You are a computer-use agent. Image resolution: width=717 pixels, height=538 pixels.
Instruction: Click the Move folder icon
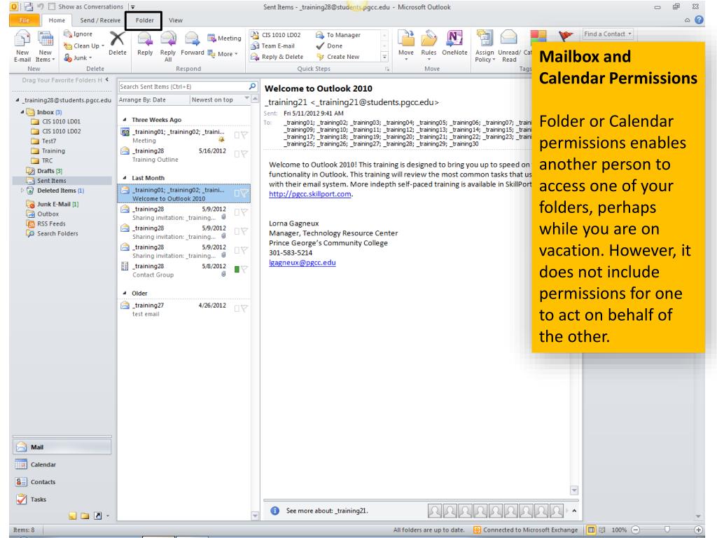405,39
